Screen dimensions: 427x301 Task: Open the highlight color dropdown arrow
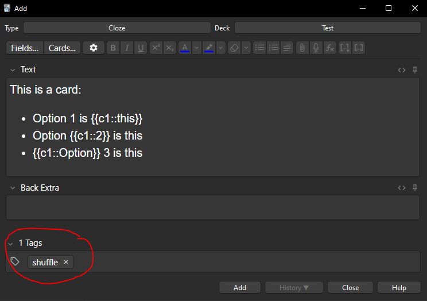coord(220,48)
